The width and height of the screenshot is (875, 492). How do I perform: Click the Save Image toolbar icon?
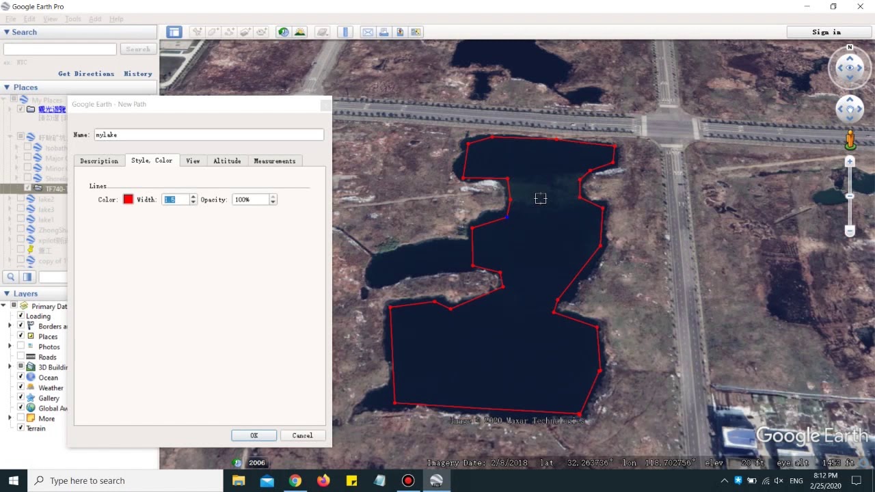click(x=400, y=32)
